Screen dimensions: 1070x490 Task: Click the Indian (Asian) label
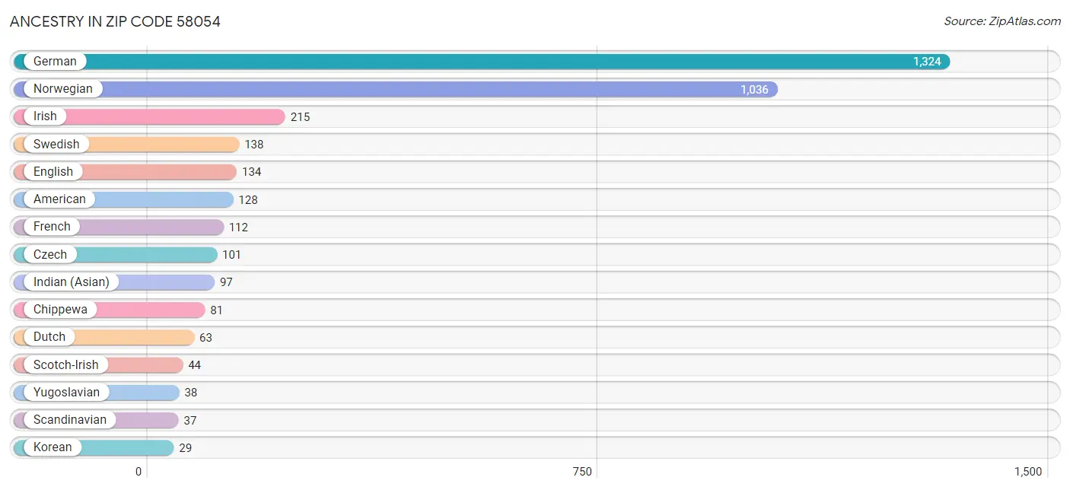coord(72,282)
